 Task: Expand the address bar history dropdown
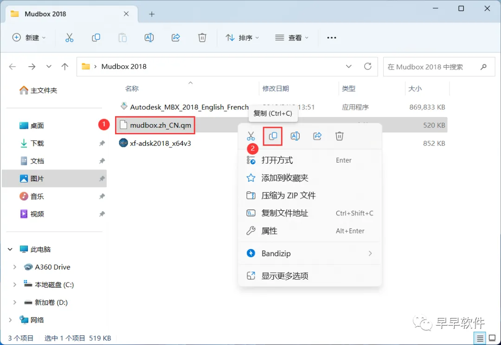tap(348, 66)
